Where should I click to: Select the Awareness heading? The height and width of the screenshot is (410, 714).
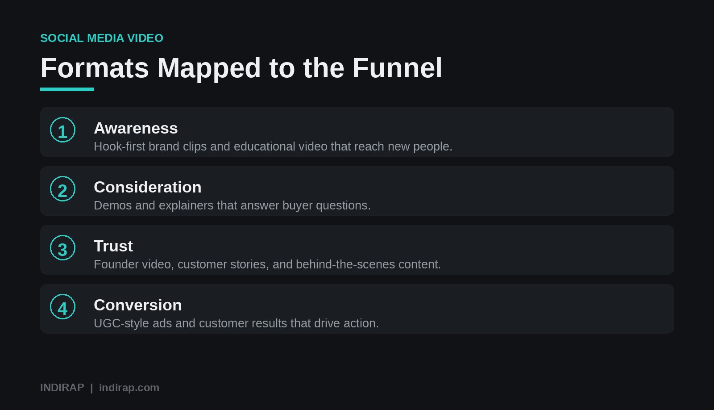(136, 128)
